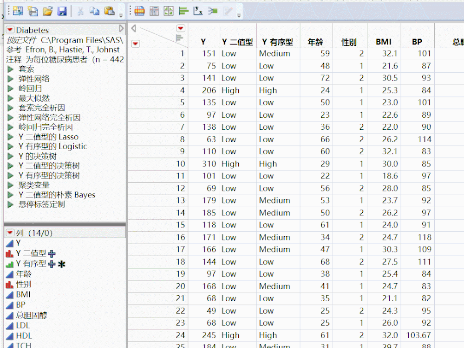Click the Fit Y by X icon

[x=198, y=10]
